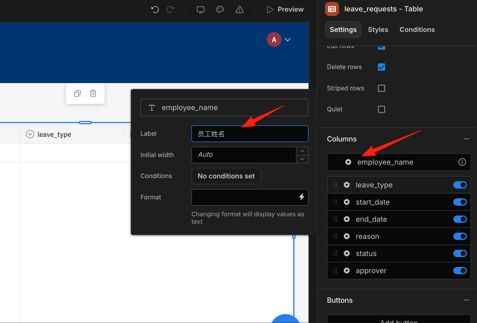The width and height of the screenshot is (477, 323).
Task: Increase Initial width with up stepper
Action: pyautogui.click(x=302, y=151)
